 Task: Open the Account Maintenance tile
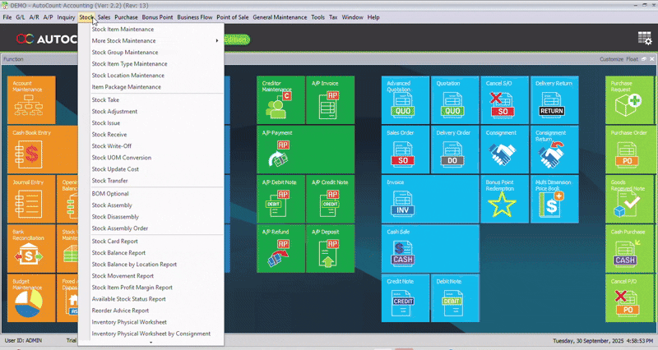[x=33, y=99]
